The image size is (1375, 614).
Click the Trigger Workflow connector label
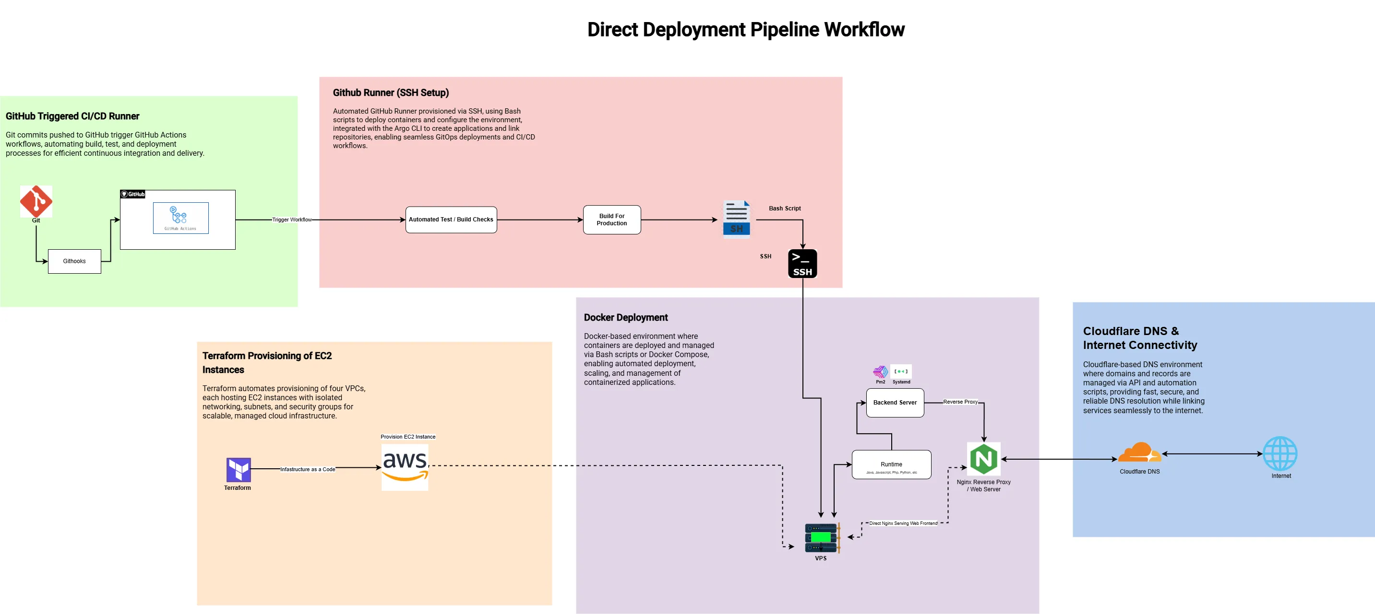tap(292, 219)
